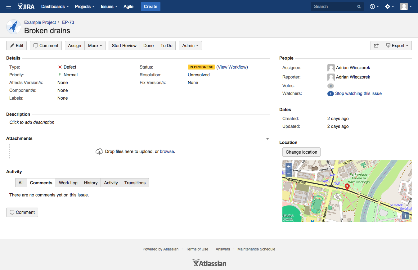Expand the Attachments options arrow

point(267,139)
